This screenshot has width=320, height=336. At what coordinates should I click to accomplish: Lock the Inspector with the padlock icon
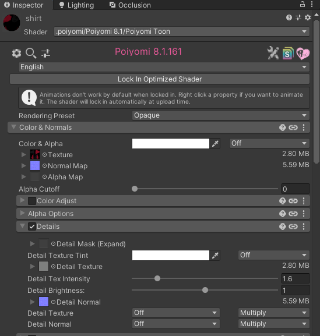coord(303,4)
